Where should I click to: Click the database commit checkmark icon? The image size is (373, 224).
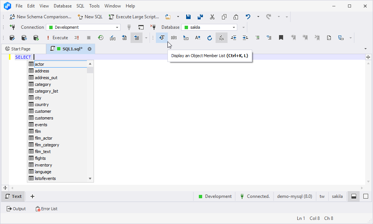coord(36,38)
